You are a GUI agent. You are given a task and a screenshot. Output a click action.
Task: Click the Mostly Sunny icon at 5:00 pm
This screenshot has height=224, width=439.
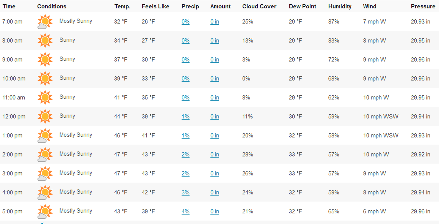pos(45,211)
